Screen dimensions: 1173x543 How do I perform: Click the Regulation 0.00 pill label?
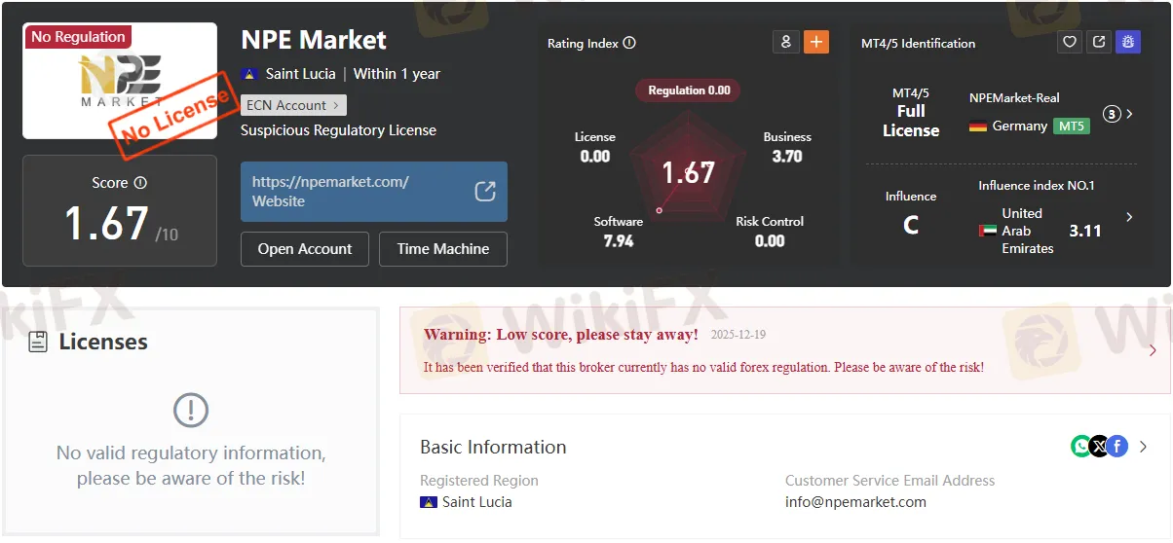689,90
